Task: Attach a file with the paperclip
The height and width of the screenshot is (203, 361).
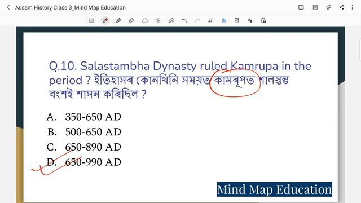Action: click(329, 7)
